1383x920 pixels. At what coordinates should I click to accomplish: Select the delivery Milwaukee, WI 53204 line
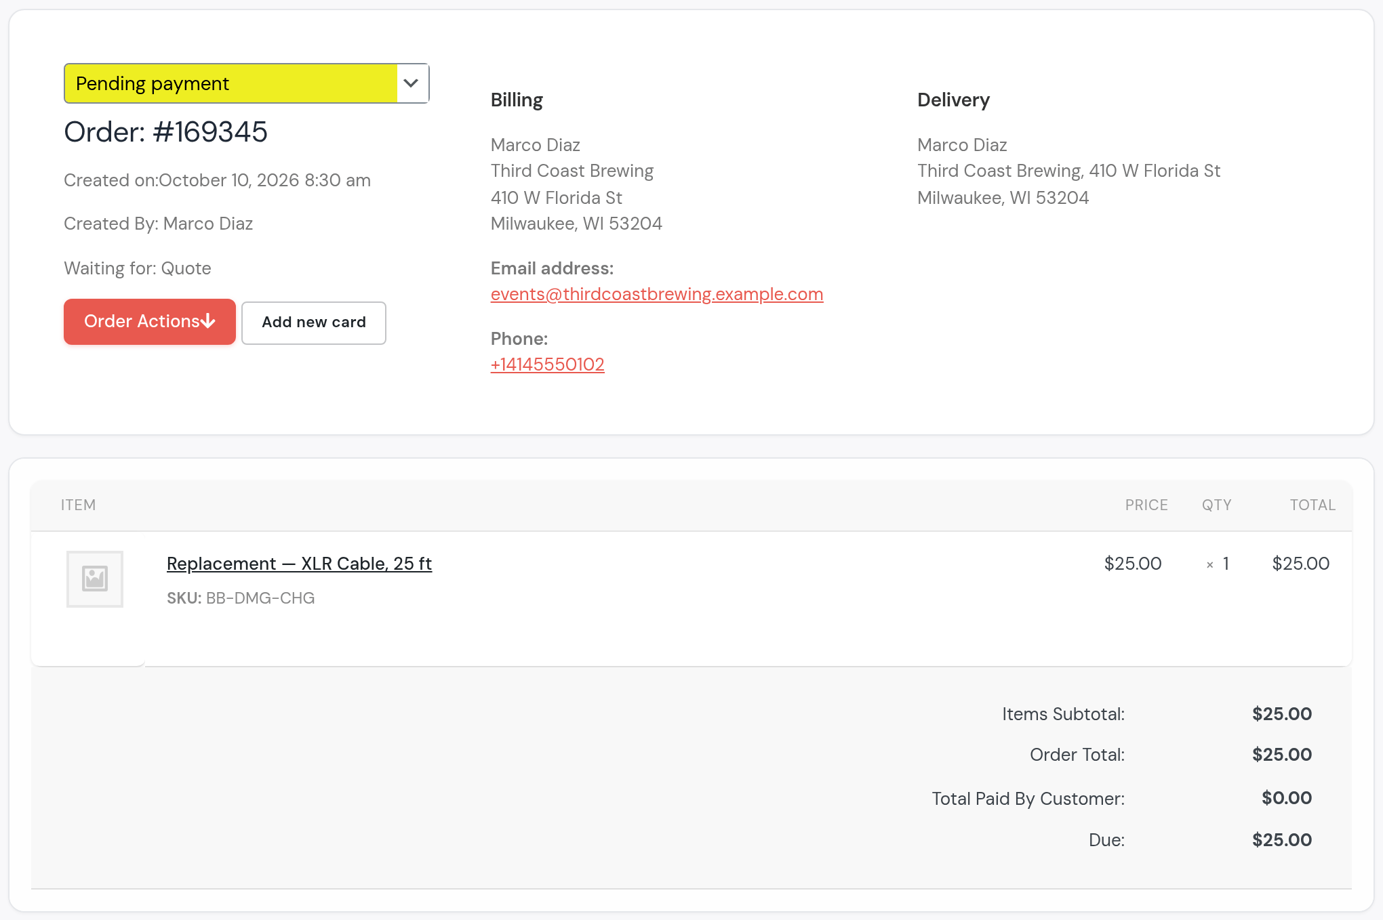tap(1003, 198)
